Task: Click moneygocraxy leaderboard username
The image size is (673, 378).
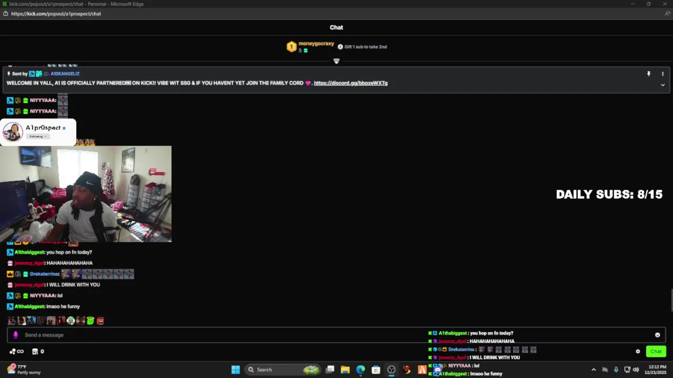Action: 316,44
